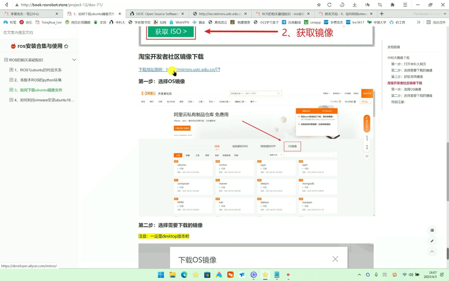Image resolution: width=449 pixels, height=281 pixels.
Task: Open the 粉笔 bookmark
Action: click(10, 22)
